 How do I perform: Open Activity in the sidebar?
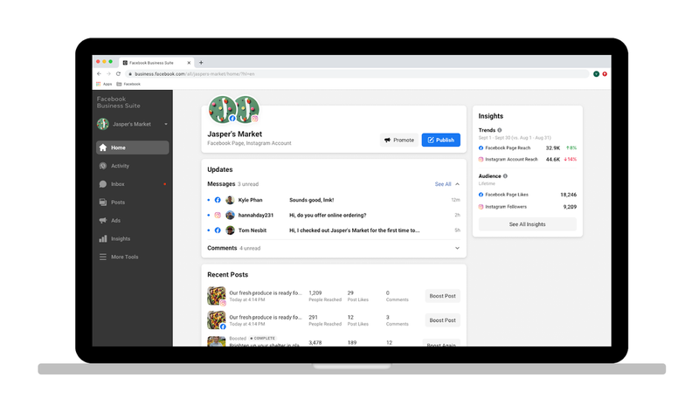[133, 166]
